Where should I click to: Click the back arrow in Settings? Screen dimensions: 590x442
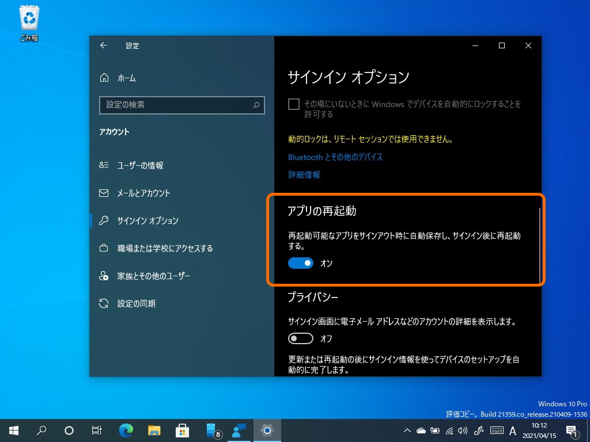[x=104, y=45]
